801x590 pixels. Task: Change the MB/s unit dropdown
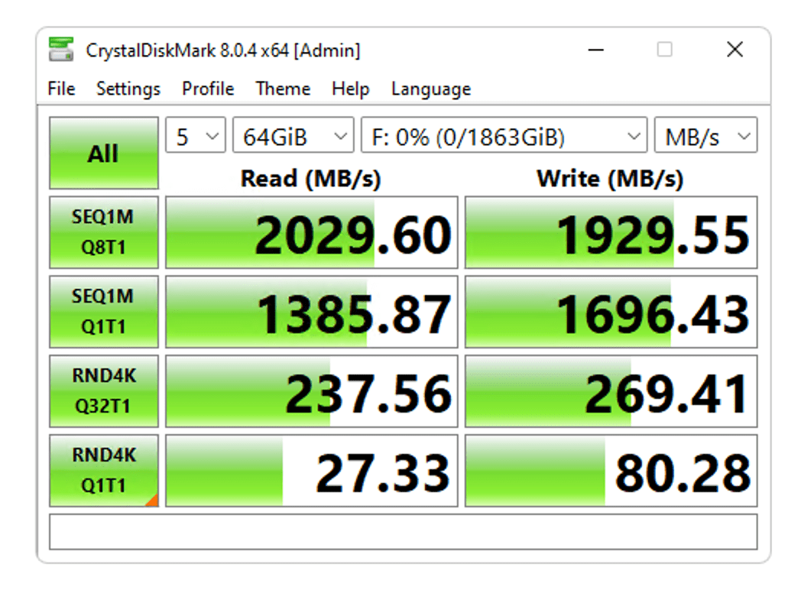tap(705, 138)
